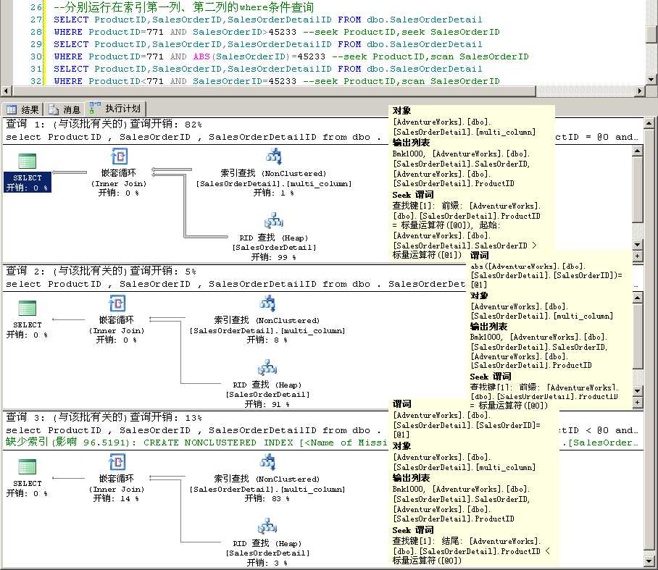Select the SELECT node icon in query 3
This screenshot has width=658, height=570.
(28, 467)
